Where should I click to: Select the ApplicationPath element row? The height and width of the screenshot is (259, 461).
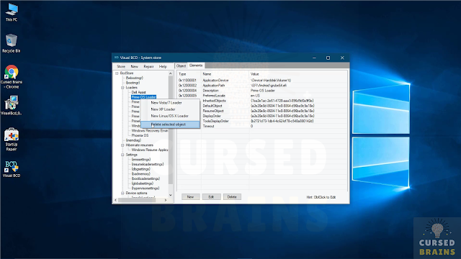262,86
